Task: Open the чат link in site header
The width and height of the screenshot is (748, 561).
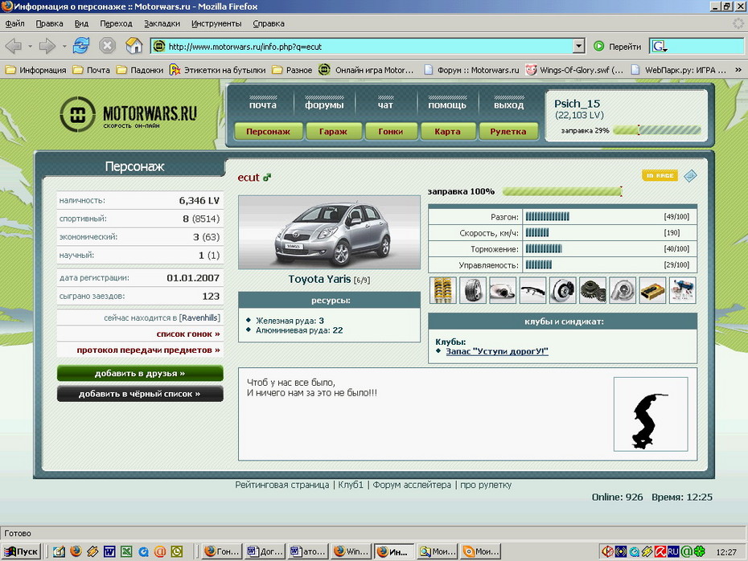Action: (385, 104)
